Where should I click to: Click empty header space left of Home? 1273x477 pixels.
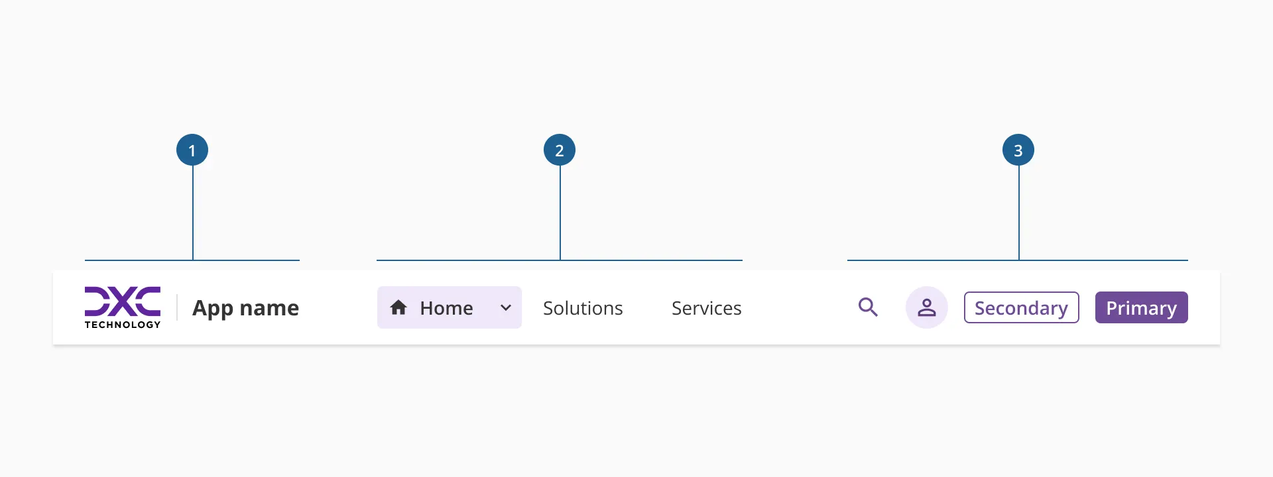338,307
